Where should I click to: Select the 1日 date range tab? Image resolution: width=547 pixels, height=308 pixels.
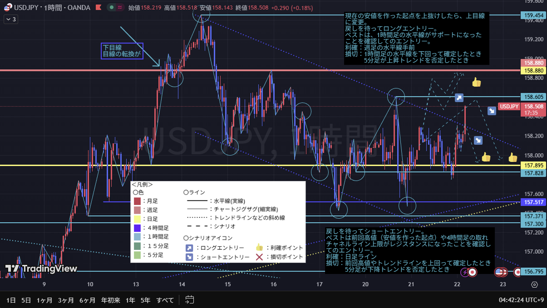[11, 300]
